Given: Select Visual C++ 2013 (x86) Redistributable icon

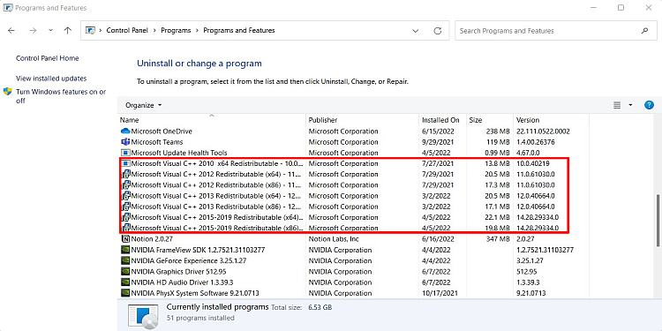Looking at the screenshot, I should pyautogui.click(x=125, y=207).
